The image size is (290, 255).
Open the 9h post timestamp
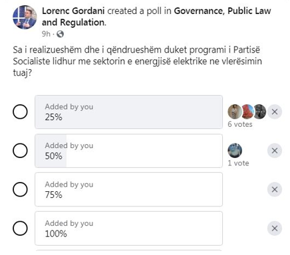click(x=46, y=34)
